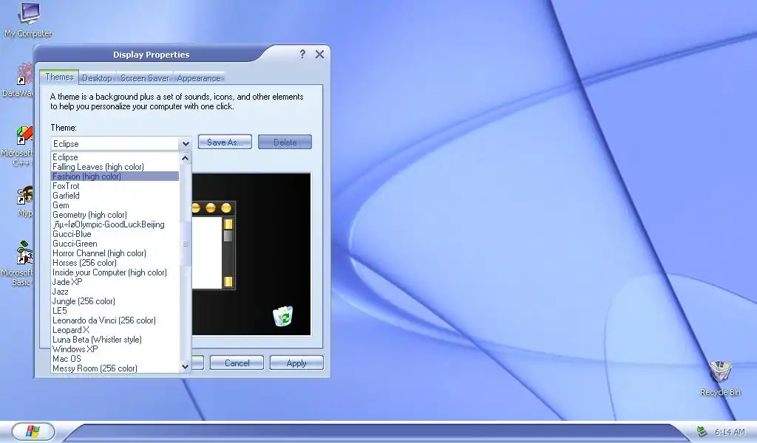
Task: Select Horror Channel (high color) theme
Action: (x=115, y=253)
